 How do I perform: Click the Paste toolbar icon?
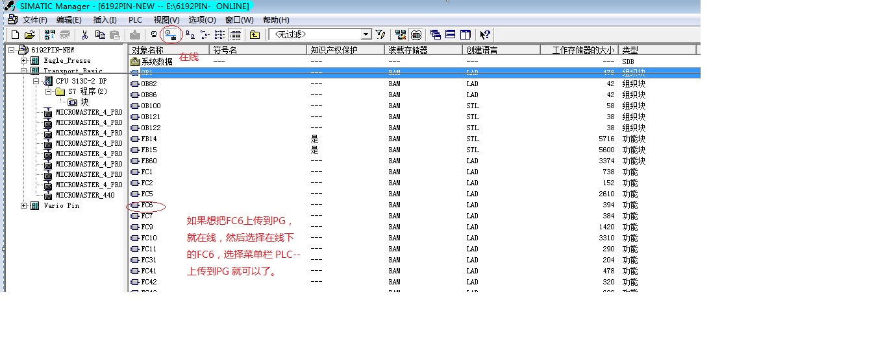point(115,34)
